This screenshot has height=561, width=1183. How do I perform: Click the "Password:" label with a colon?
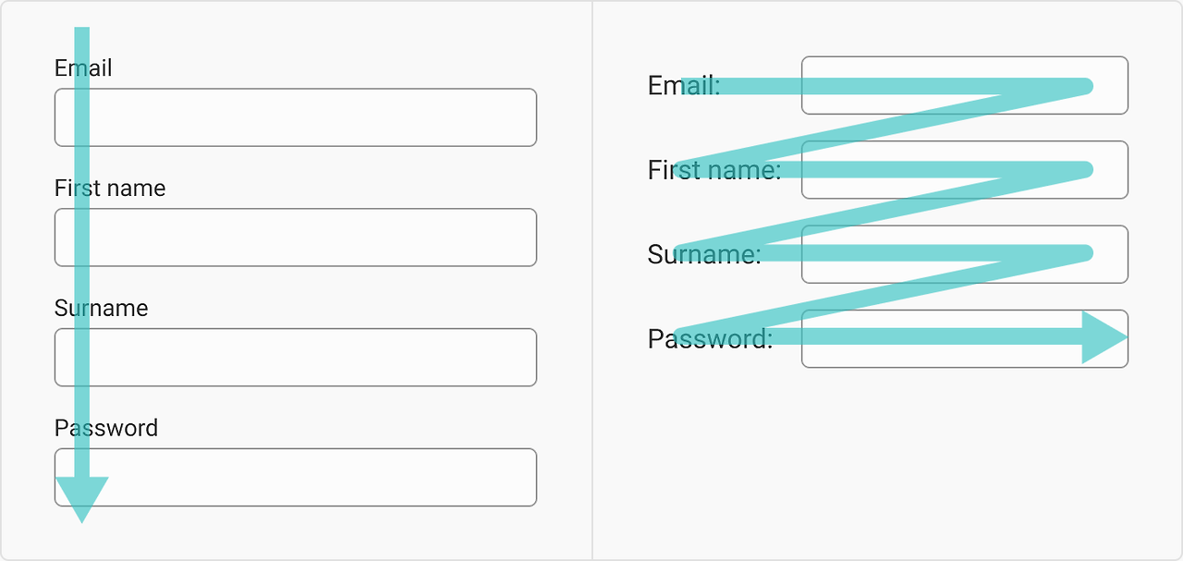pos(710,339)
